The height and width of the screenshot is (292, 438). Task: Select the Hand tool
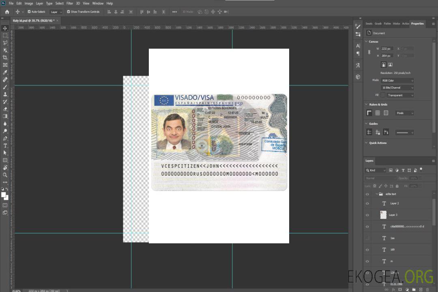tap(5, 167)
